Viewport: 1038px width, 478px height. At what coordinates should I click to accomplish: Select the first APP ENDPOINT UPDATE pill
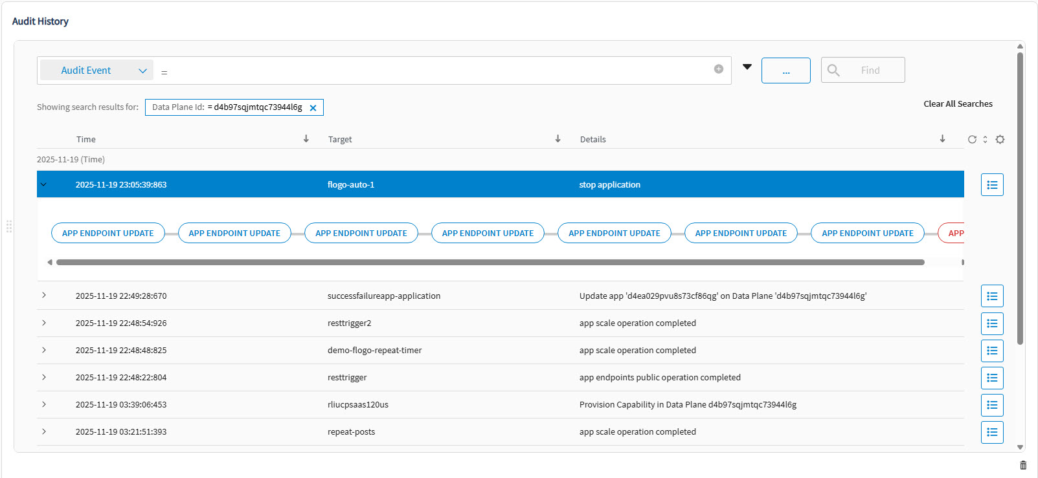pos(107,234)
